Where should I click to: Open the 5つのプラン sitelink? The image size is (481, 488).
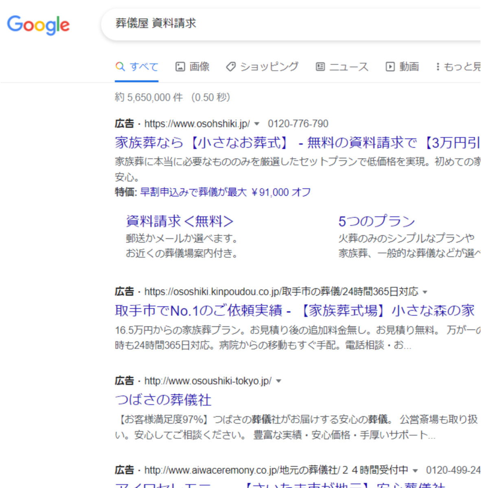click(377, 221)
